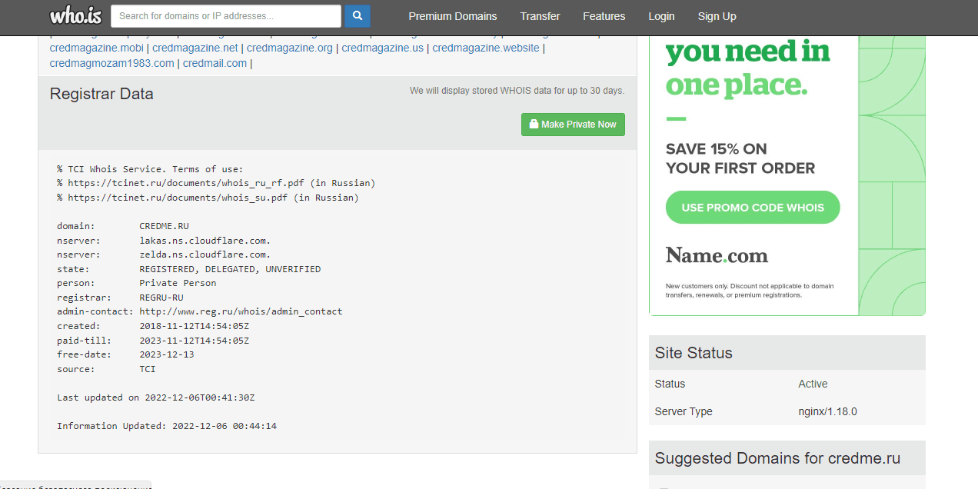Click the who.is logo
The image size is (978, 489).
(x=75, y=16)
